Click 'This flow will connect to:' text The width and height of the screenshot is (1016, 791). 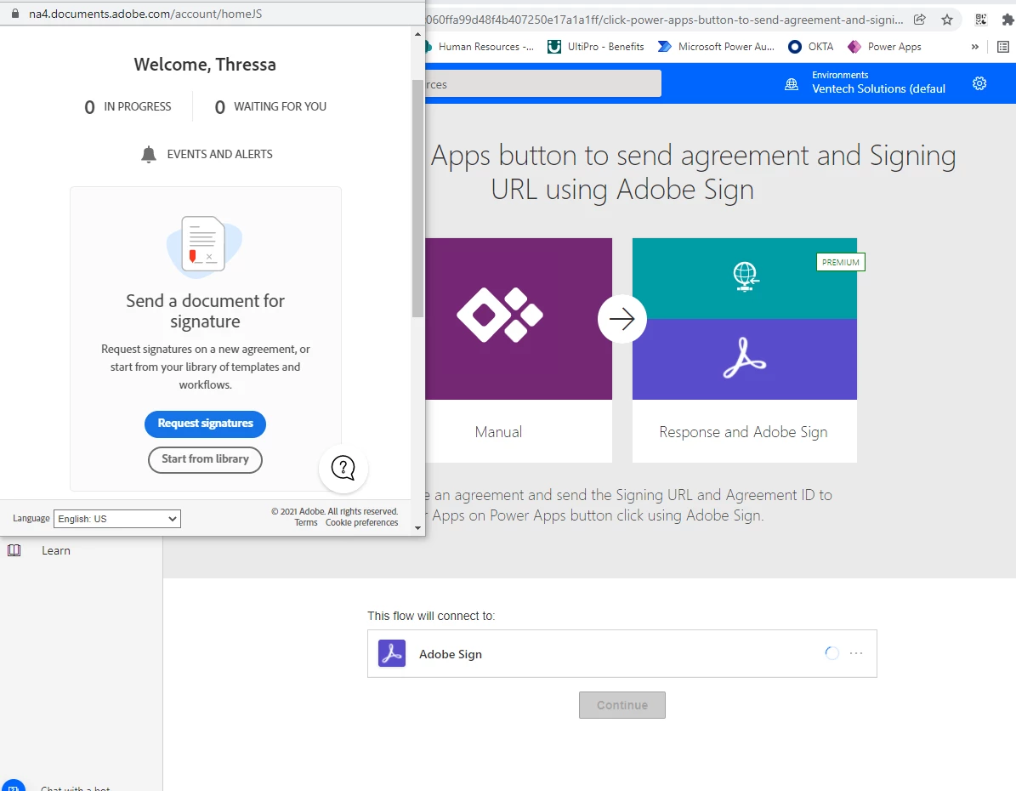pos(431,615)
